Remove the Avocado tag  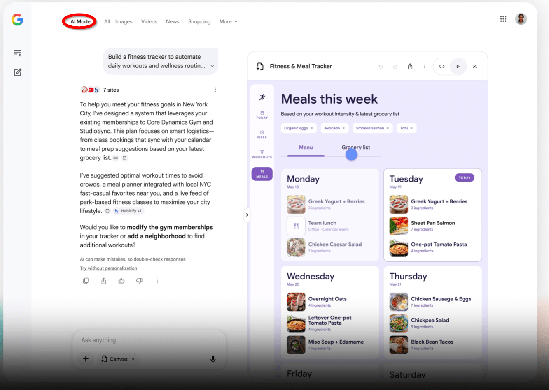[x=343, y=128]
